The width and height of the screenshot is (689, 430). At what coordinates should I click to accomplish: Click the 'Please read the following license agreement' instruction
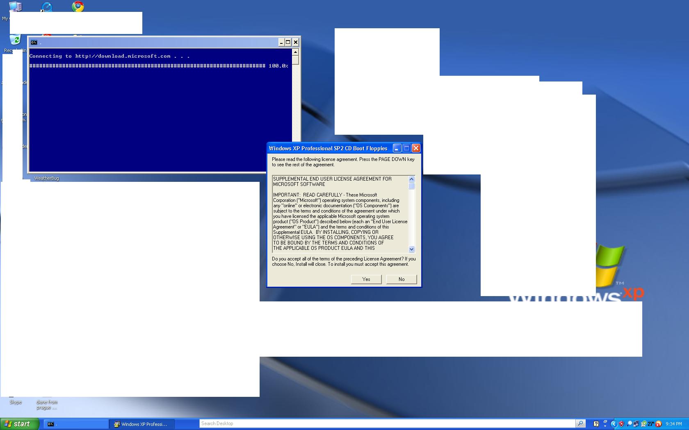click(x=343, y=162)
